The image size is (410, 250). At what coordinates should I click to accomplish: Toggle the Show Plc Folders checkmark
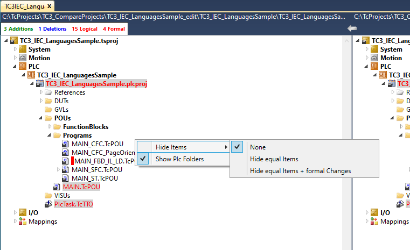tap(143, 159)
